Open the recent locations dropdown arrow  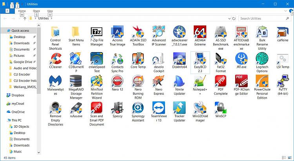(20, 18)
